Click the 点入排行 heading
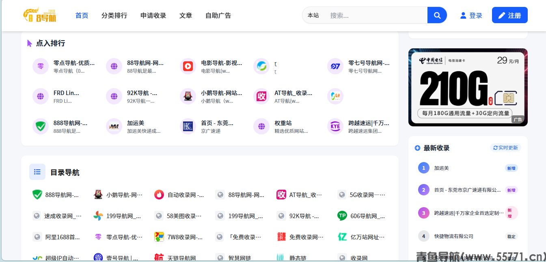Screen dimensions: 546x262 50,43
